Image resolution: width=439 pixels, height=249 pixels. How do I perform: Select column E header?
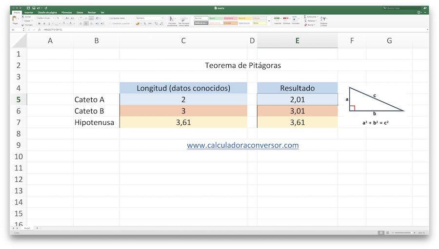click(x=298, y=40)
